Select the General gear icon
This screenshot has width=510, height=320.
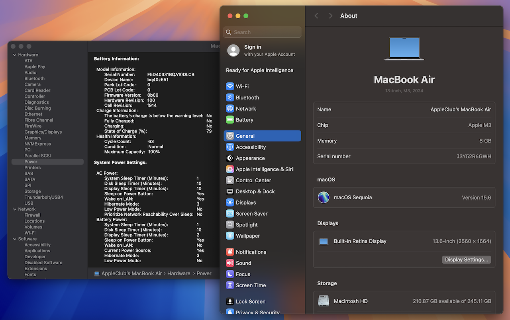click(230, 136)
